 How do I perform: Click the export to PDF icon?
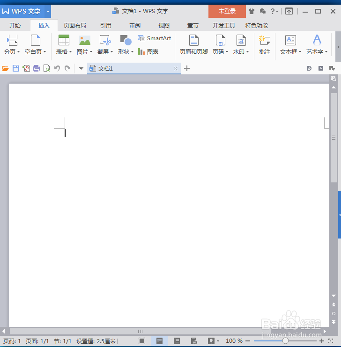26,68
